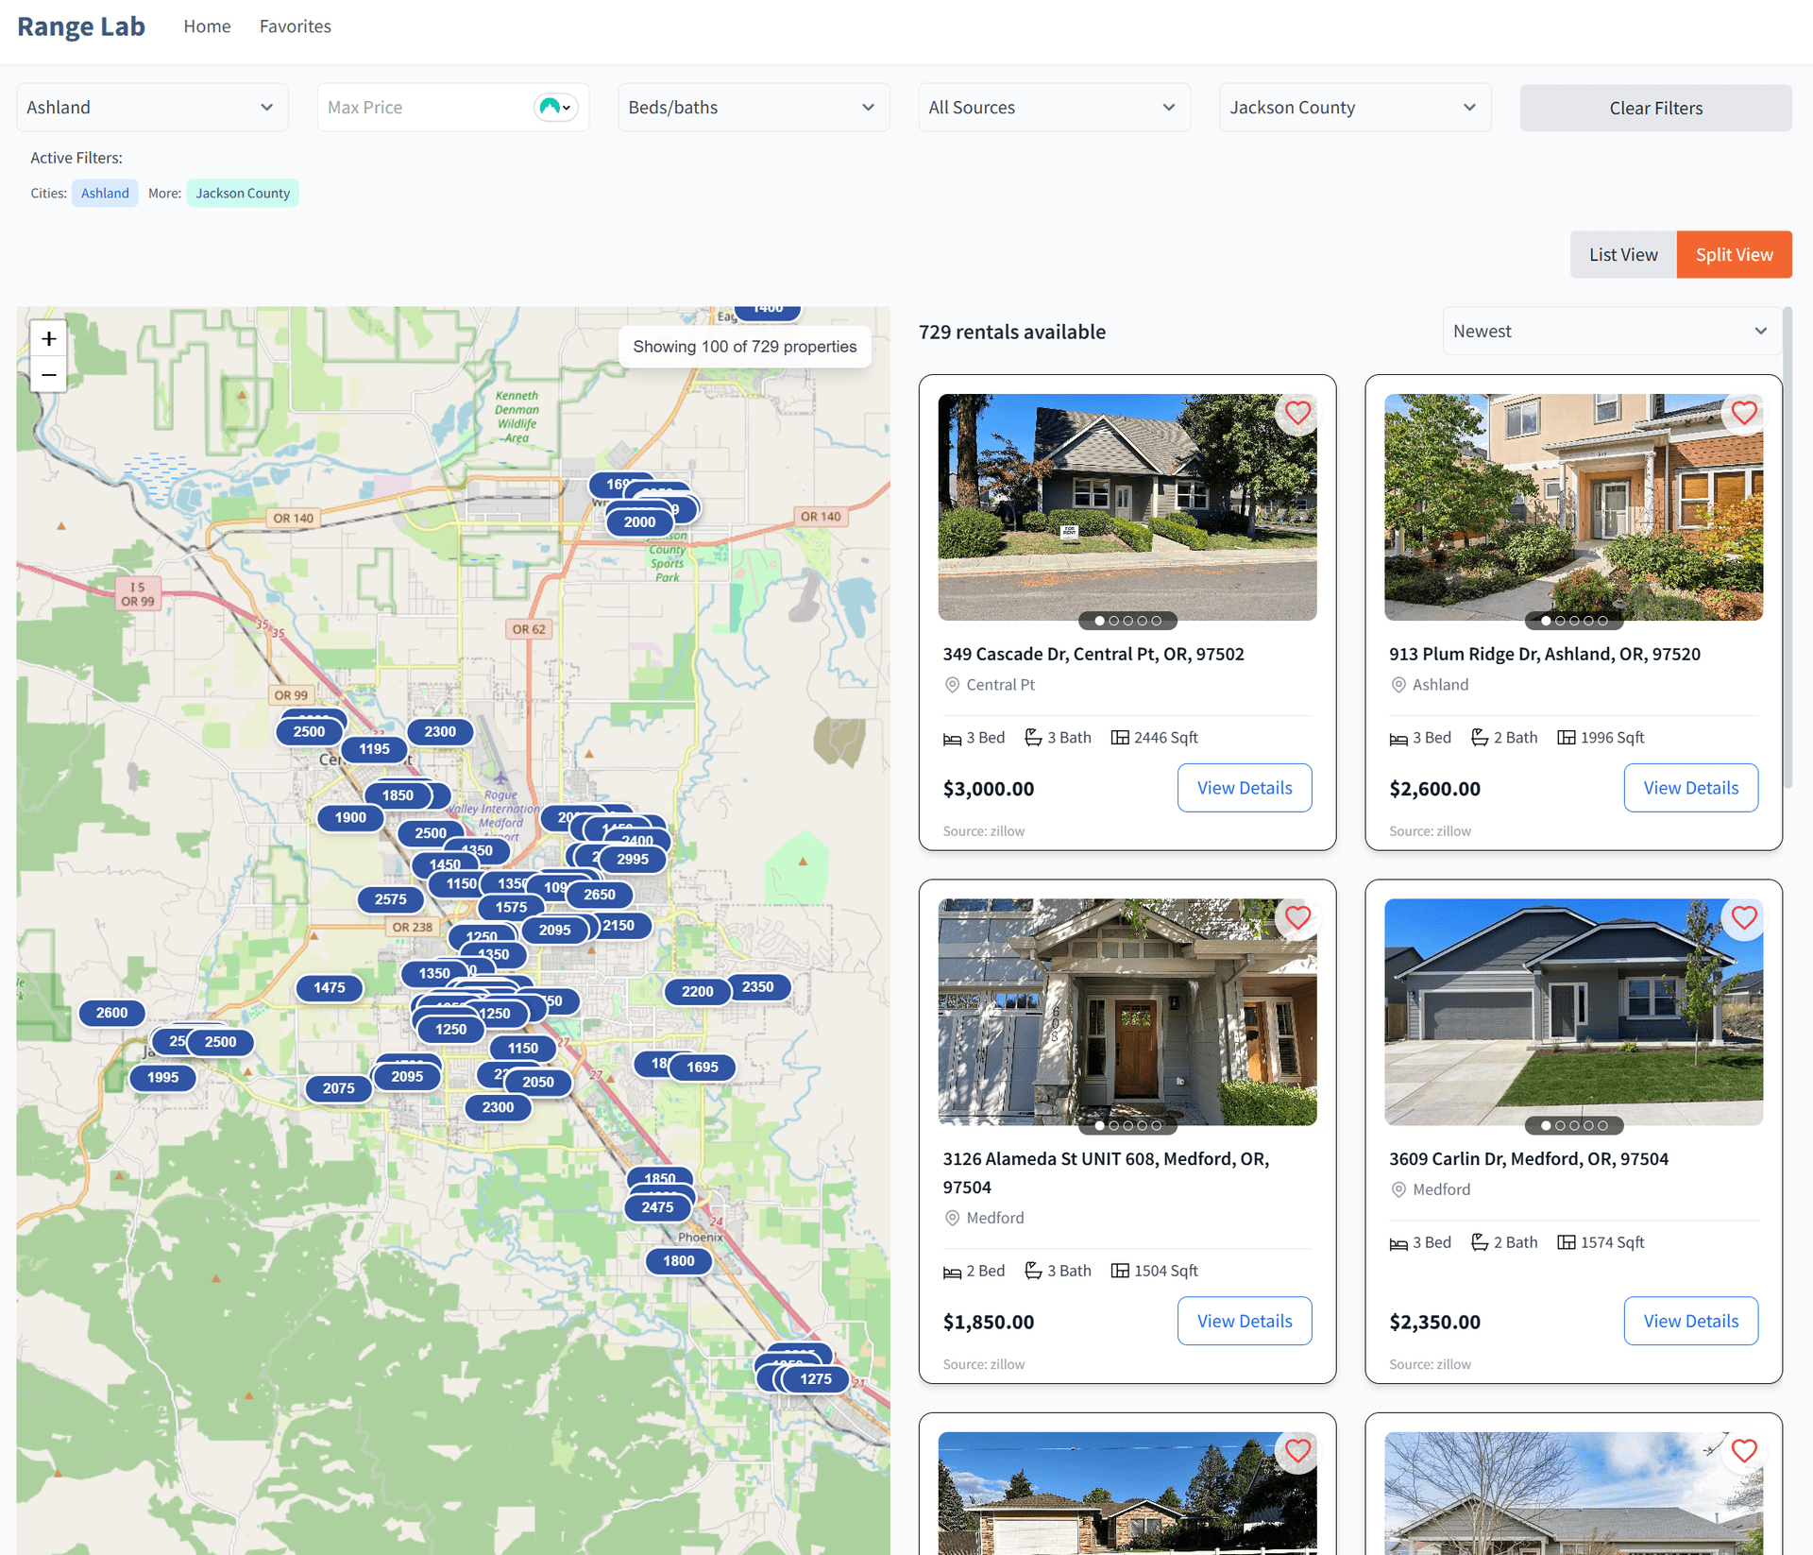Image resolution: width=1813 pixels, height=1555 pixels.
Task: Enable Split View mode
Action: (1734, 254)
